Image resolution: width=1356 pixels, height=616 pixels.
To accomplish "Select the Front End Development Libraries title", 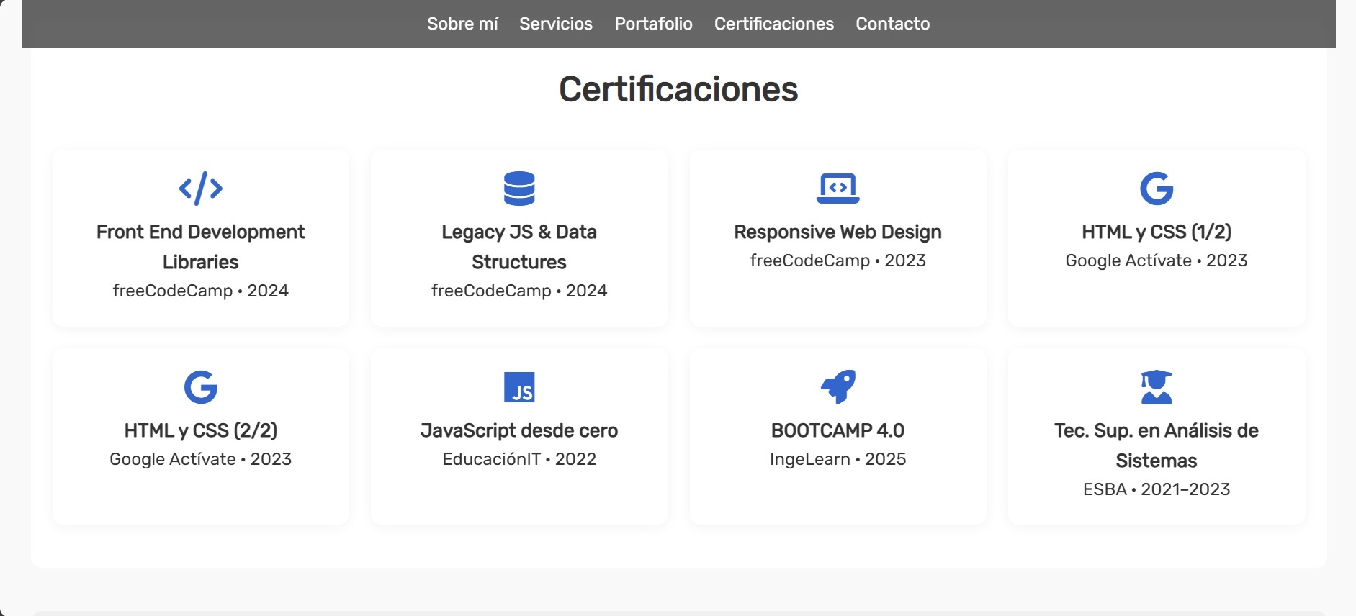I will [x=201, y=247].
